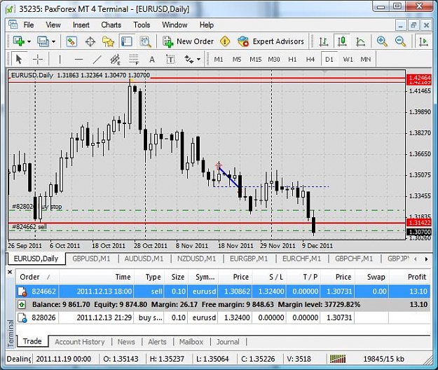438x370 pixels.
Task: Switch to M15 timeframe
Action: click(255, 59)
